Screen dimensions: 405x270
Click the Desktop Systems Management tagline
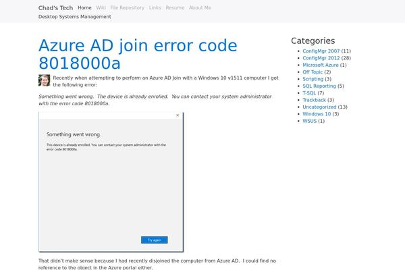pyautogui.click(x=75, y=16)
